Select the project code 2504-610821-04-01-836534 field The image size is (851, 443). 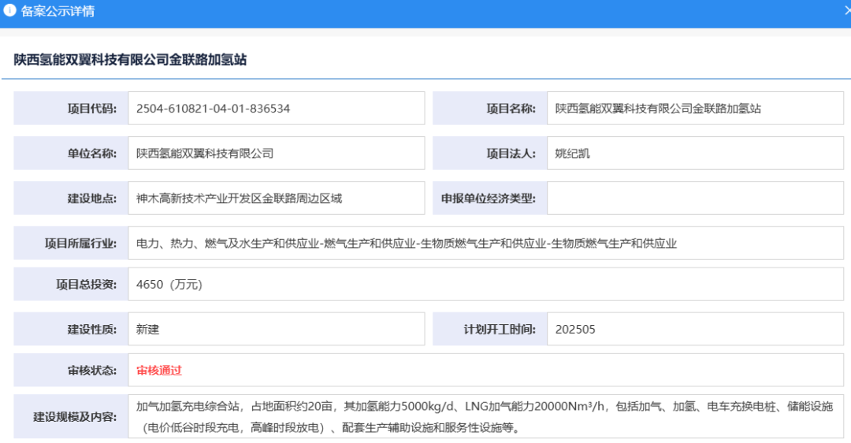[276, 109]
